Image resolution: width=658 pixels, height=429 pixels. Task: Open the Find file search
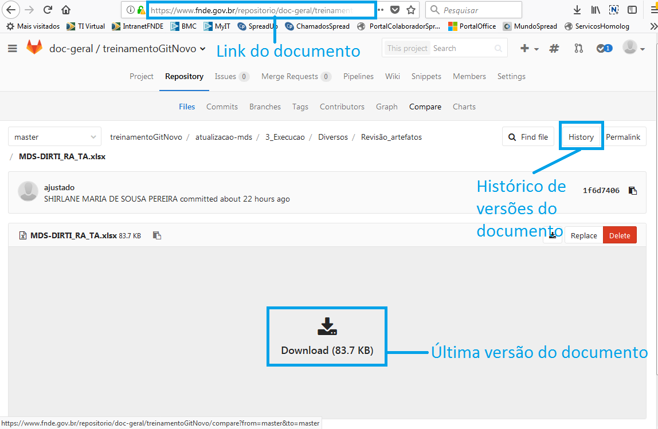pyautogui.click(x=527, y=136)
